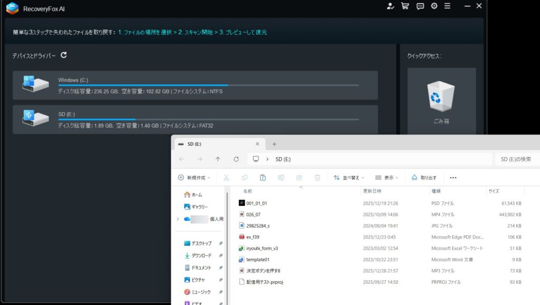Open RecoveryFox settings gear icon

434,6
